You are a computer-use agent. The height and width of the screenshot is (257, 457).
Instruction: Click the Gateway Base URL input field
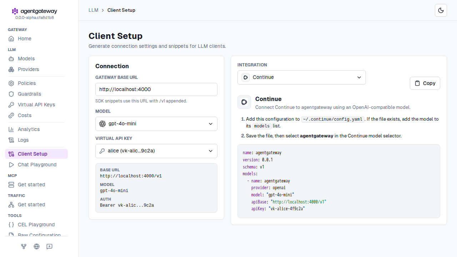(x=156, y=89)
